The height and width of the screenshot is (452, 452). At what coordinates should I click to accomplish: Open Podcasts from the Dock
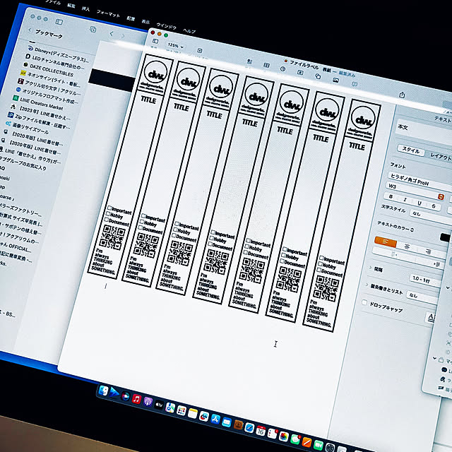pos(148,402)
